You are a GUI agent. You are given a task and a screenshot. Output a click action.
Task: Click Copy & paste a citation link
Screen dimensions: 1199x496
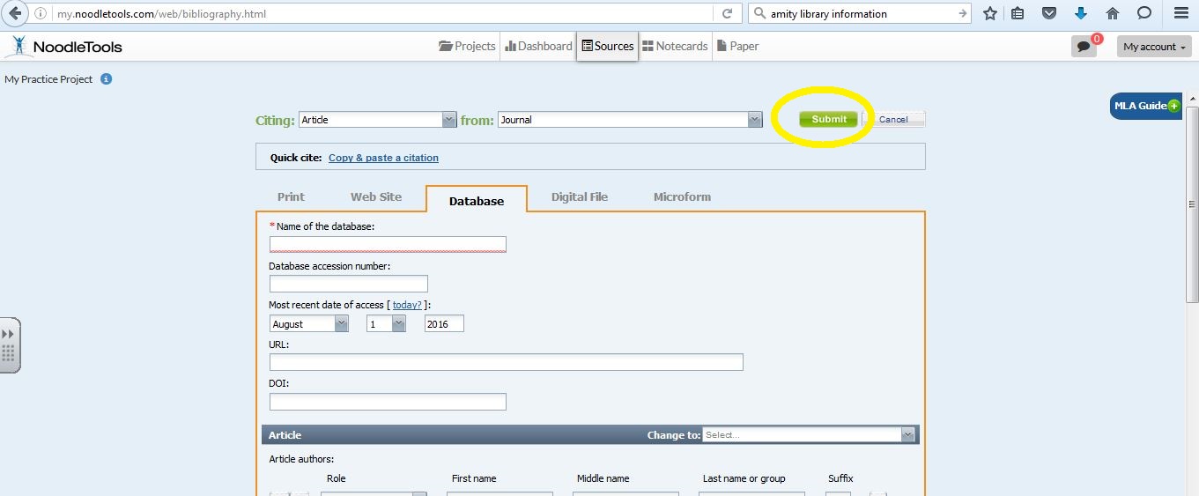(x=383, y=158)
